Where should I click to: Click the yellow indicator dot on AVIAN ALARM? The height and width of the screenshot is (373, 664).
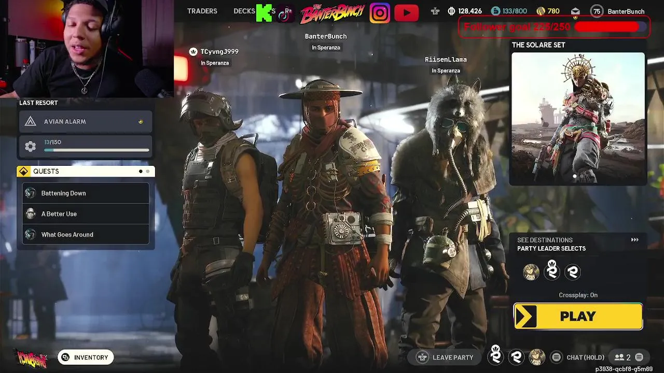[x=141, y=121]
